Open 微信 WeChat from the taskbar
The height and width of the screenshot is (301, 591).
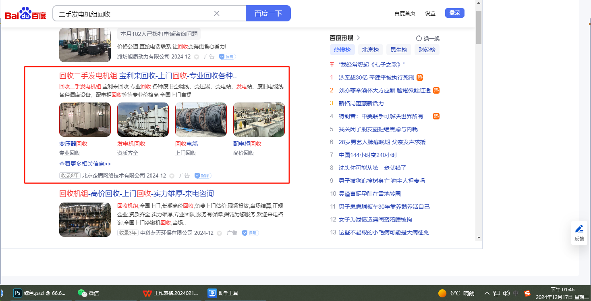coord(88,293)
